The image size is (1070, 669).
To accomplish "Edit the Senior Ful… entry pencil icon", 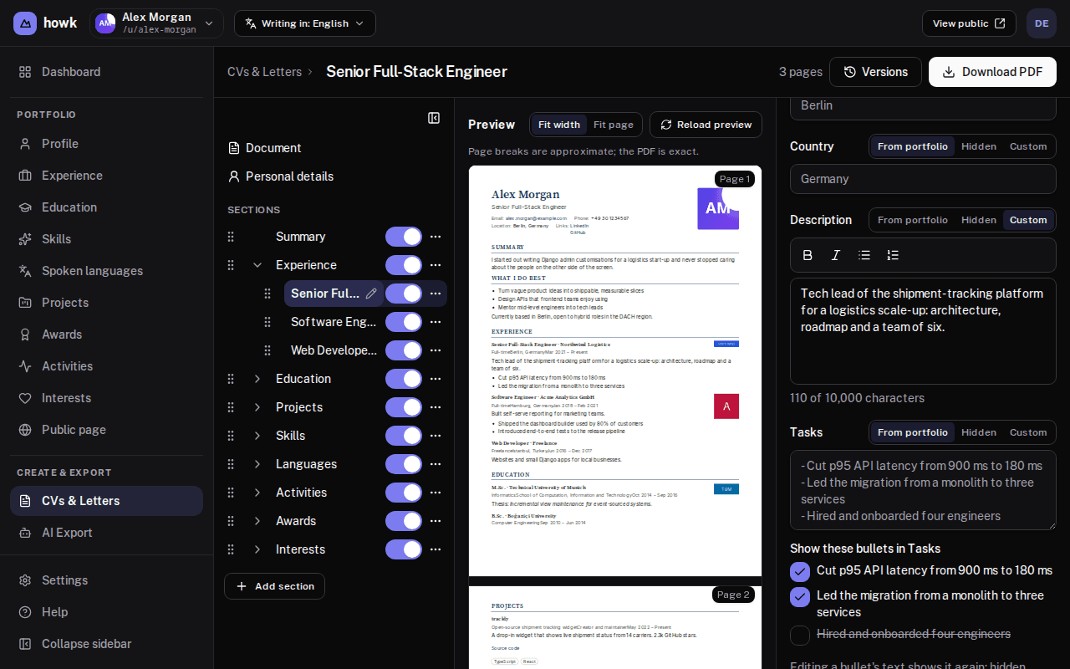I will (x=371, y=294).
